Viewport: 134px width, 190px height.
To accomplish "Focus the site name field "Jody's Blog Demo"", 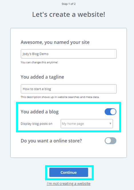I will click(69, 54).
